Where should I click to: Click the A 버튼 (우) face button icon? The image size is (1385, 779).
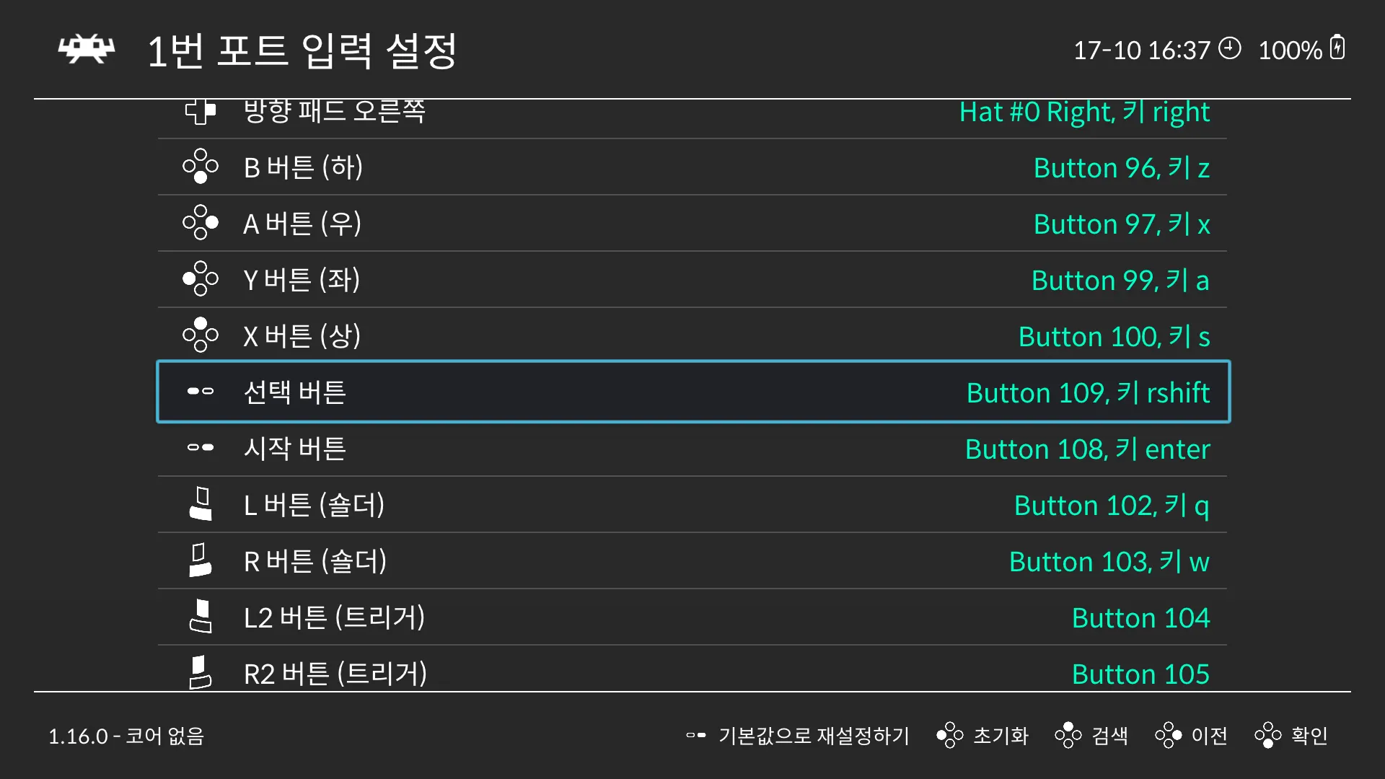[x=201, y=223]
